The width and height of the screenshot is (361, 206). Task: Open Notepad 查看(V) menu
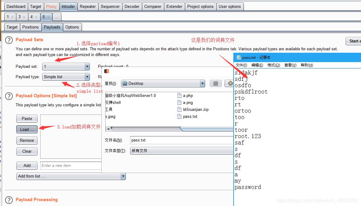point(290,65)
